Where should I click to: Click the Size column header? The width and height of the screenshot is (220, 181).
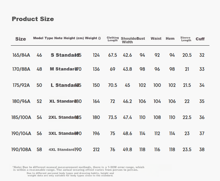21,39
